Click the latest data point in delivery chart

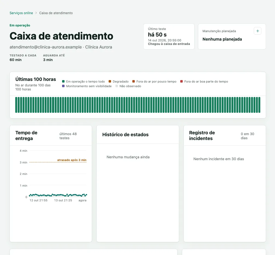pyautogui.click(x=87, y=195)
